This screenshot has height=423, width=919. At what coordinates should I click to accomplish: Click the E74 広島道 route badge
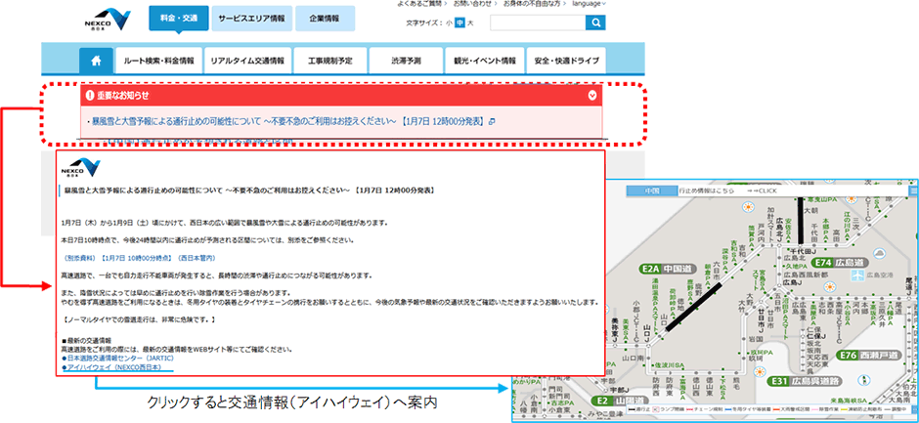pos(840,263)
